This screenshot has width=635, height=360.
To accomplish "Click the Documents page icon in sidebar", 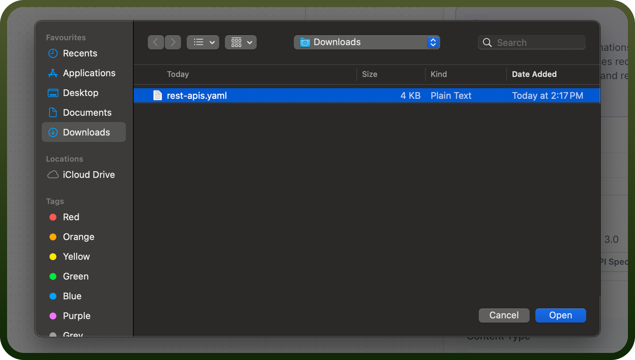I will 53,113.
